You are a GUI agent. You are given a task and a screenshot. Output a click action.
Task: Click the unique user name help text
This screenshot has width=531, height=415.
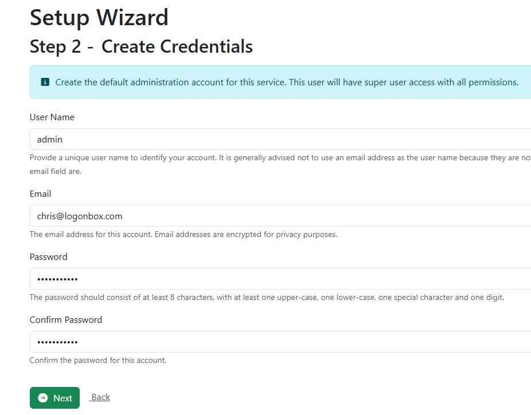coord(280,165)
